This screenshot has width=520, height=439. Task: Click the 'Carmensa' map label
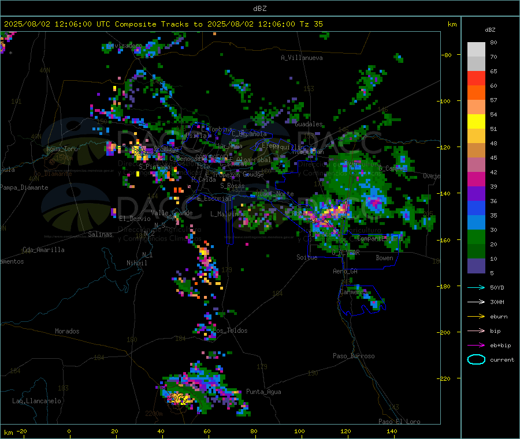[x=354, y=292]
